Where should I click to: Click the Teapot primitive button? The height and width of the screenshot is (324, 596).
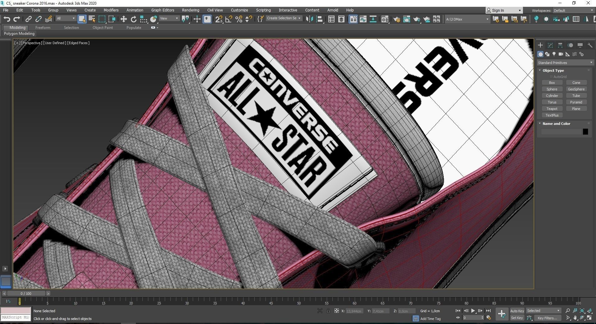pos(552,109)
